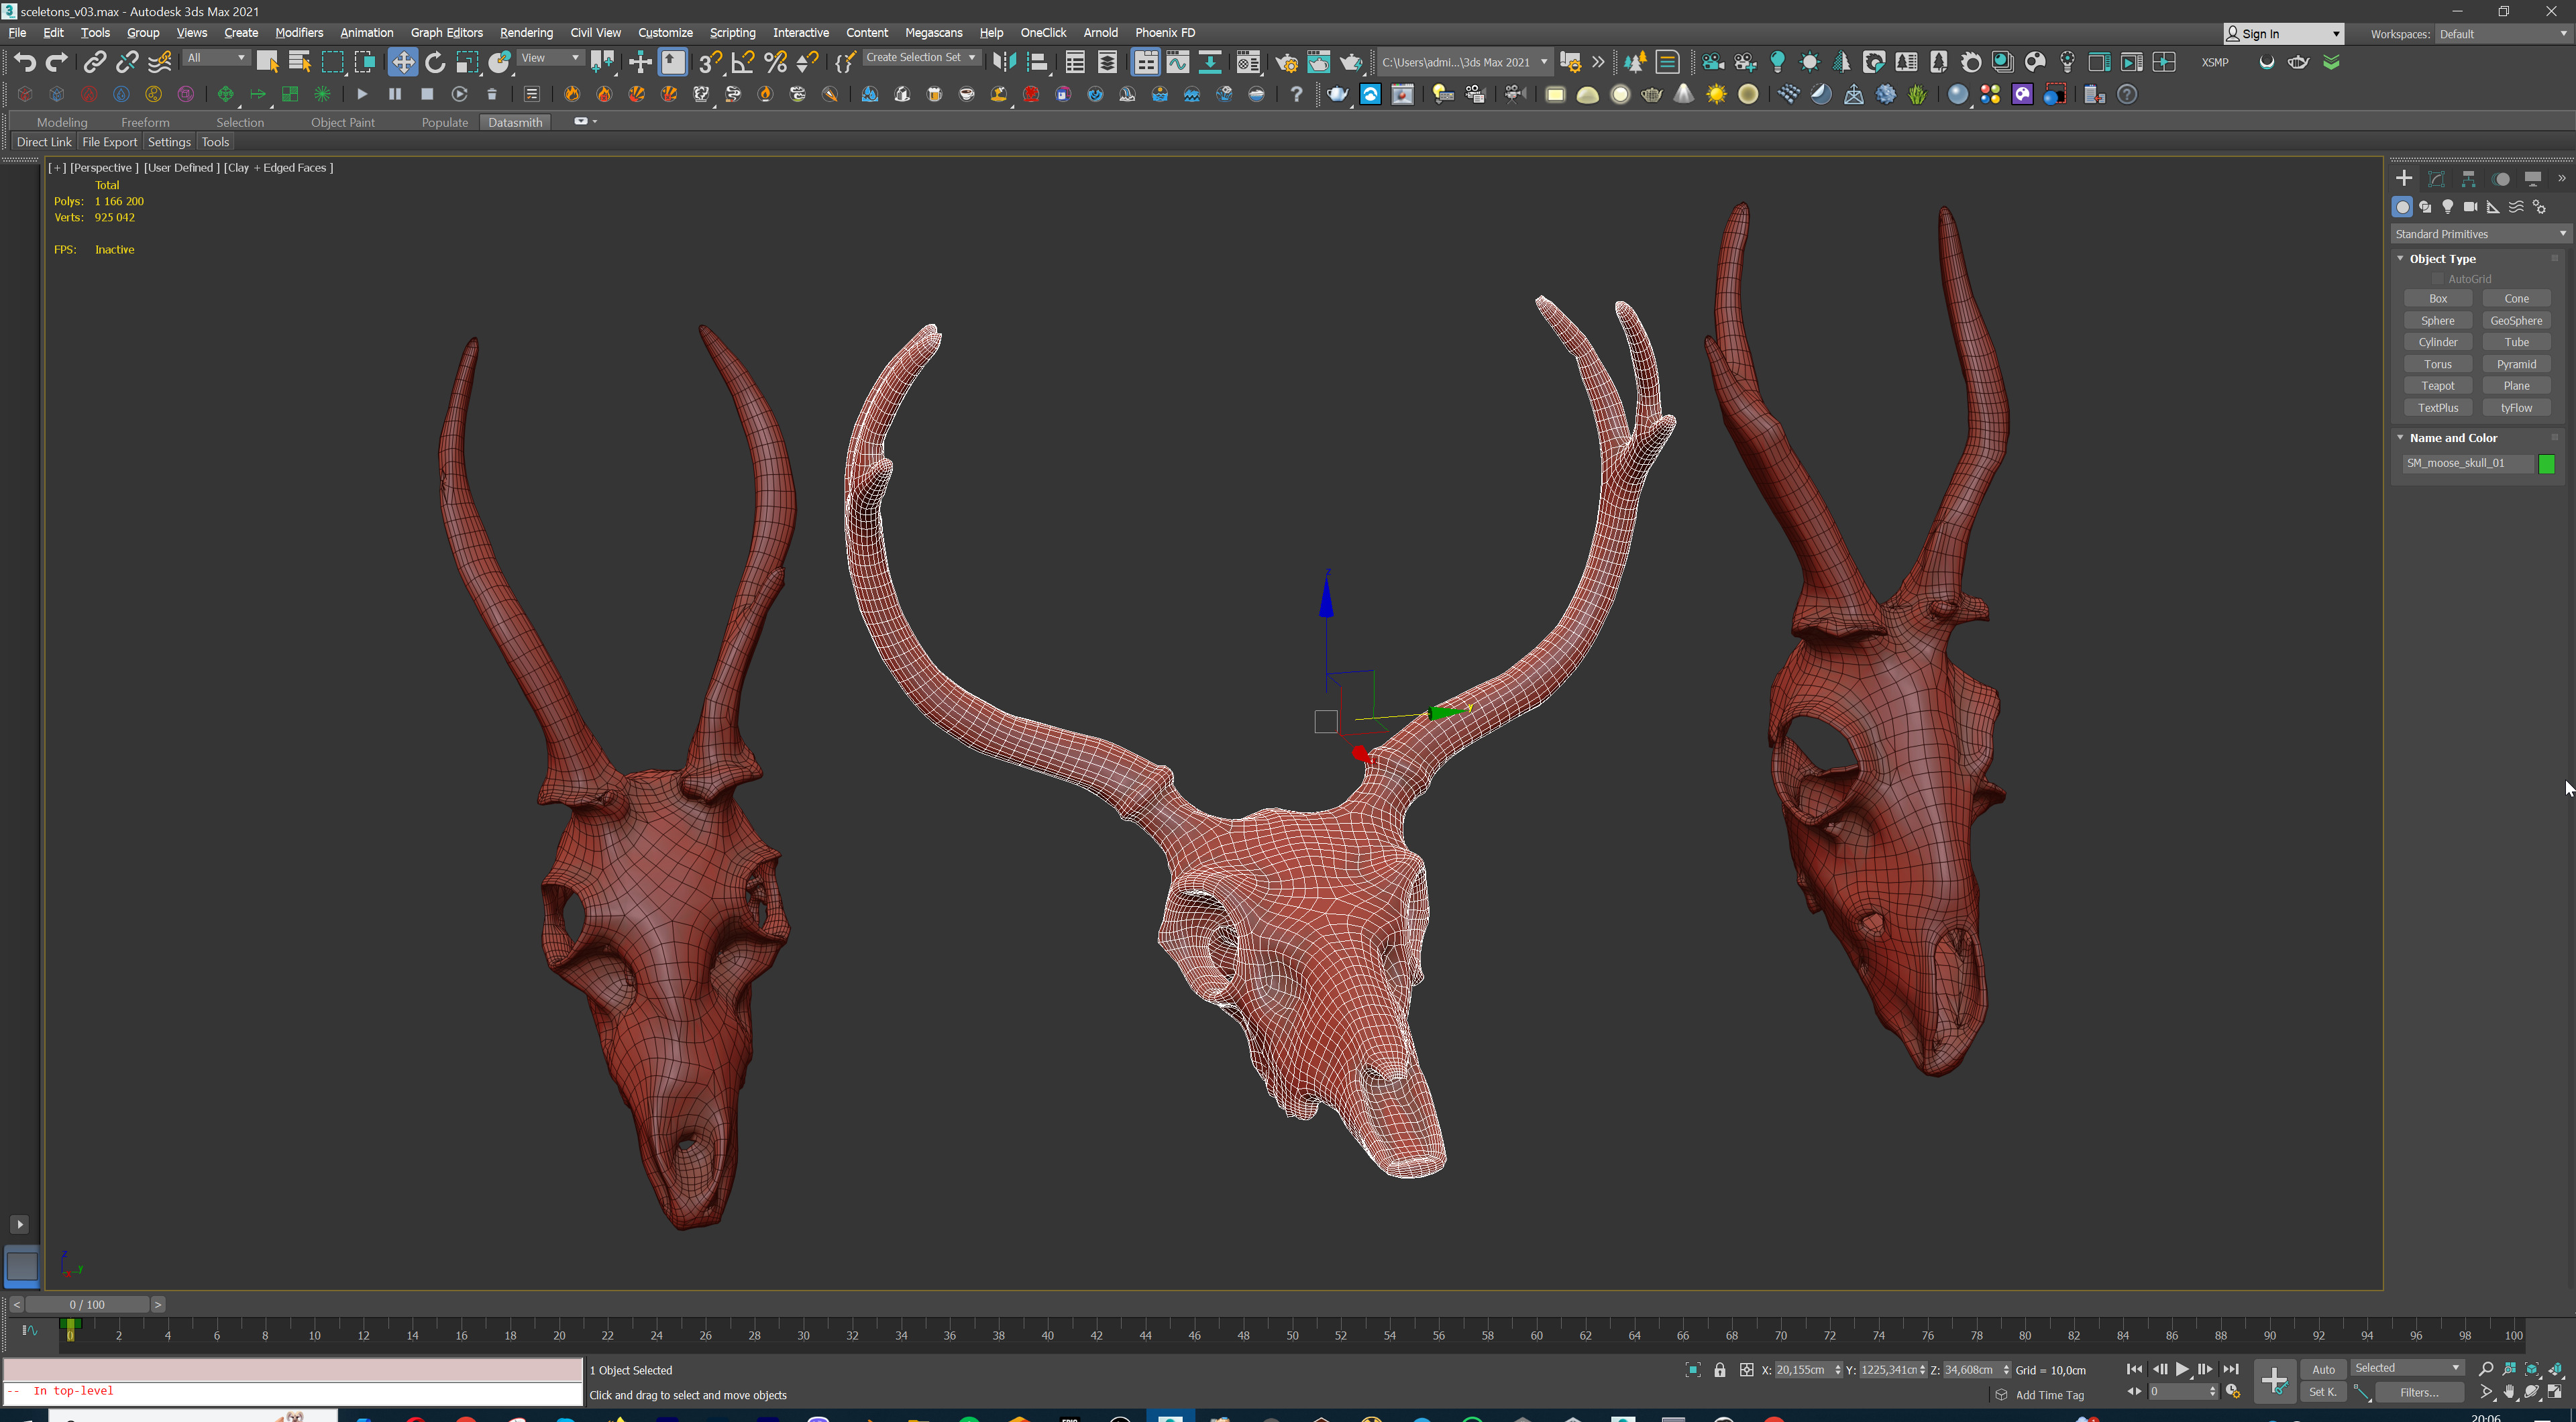This screenshot has width=2576, height=1422.
Task: Activate the Select and Uniform Scale tool
Action: [467, 62]
